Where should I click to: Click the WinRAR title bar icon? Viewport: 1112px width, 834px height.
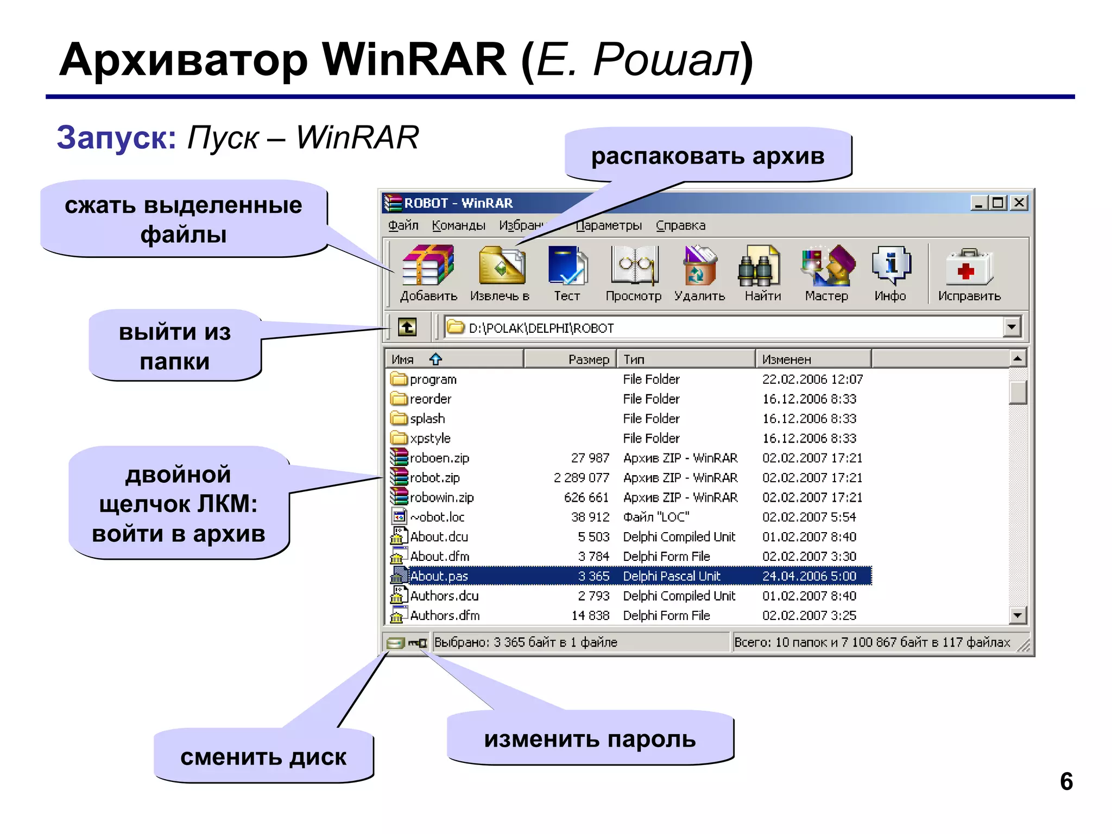(393, 203)
